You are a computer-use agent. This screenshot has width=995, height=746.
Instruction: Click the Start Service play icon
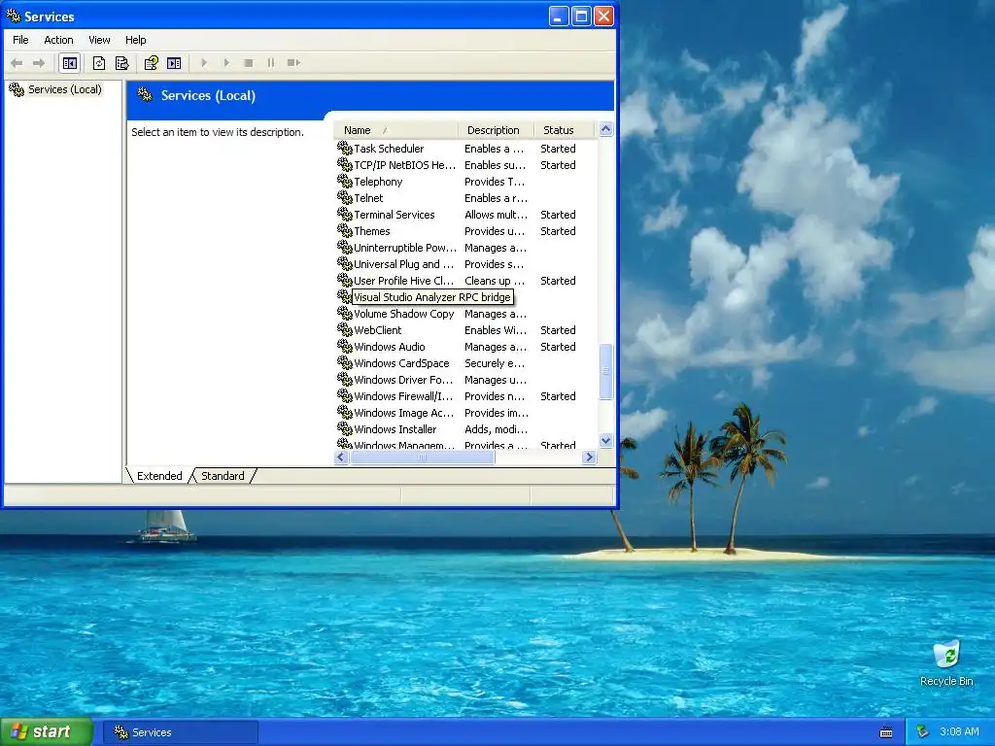pos(204,63)
